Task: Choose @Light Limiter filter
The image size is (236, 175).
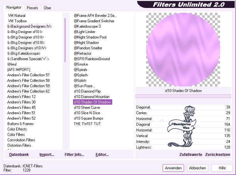Action: click(x=85, y=32)
